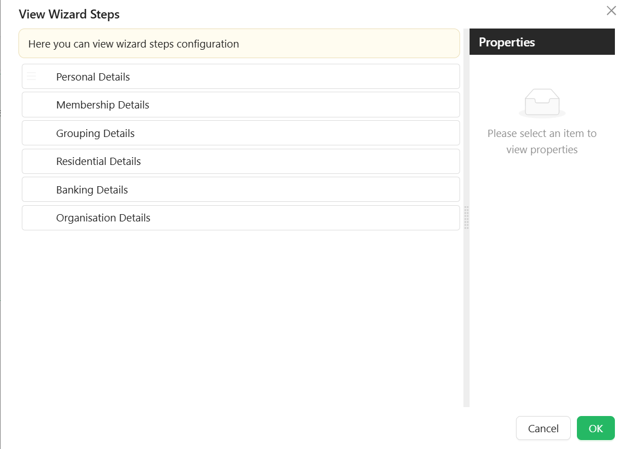Click empty space in Properties panel body
Viewport: 630px width, 449px height.
pos(542,281)
